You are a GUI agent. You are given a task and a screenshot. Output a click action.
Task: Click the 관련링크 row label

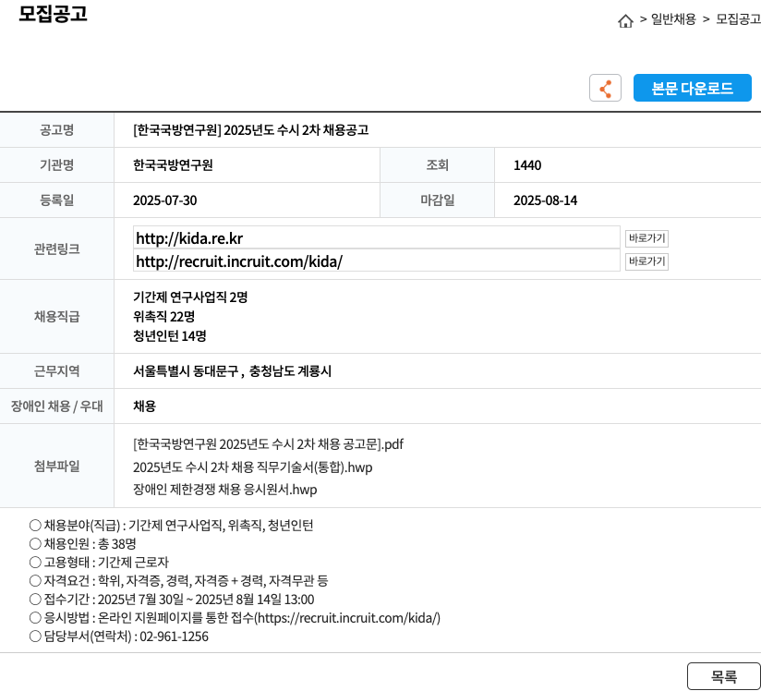[56, 249]
